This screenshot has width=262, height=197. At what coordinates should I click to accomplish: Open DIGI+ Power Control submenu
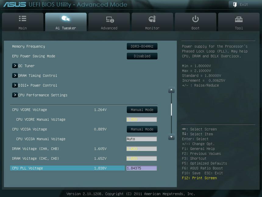click(x=15, y=85)
